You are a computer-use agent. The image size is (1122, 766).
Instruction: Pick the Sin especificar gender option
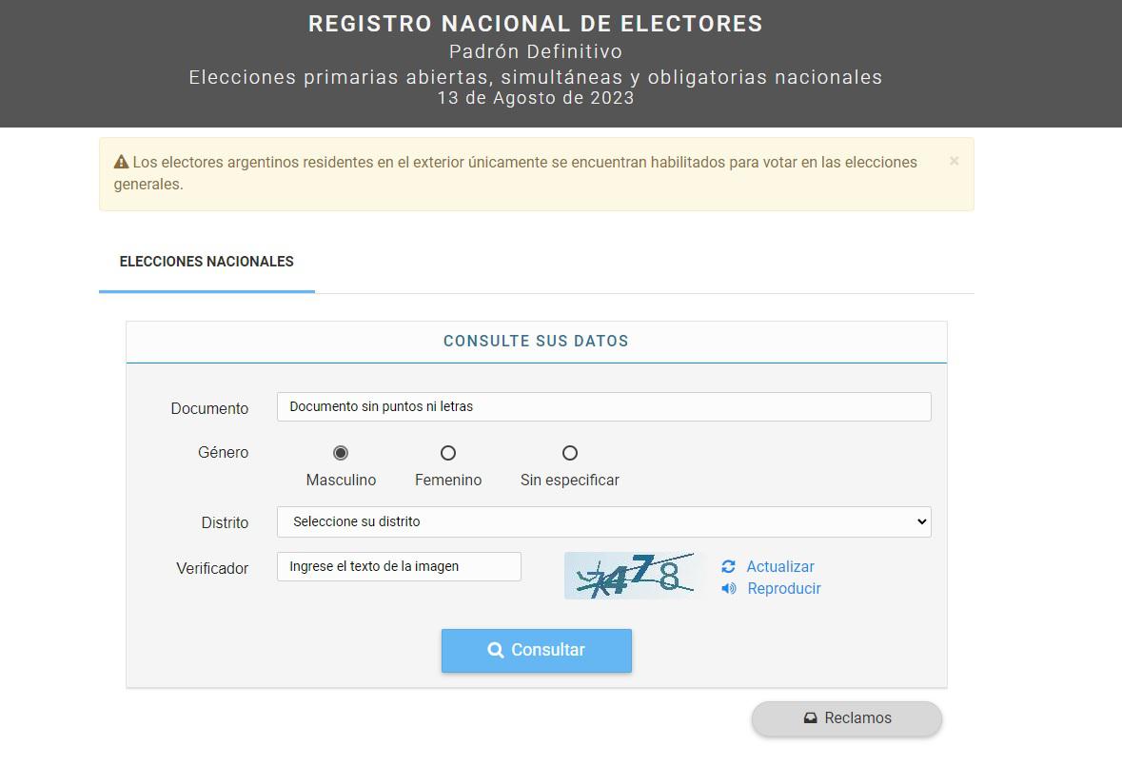click(x=570, y=453)
